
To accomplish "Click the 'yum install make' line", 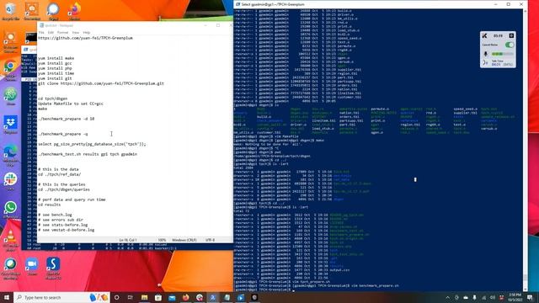I will pos(56,58).
